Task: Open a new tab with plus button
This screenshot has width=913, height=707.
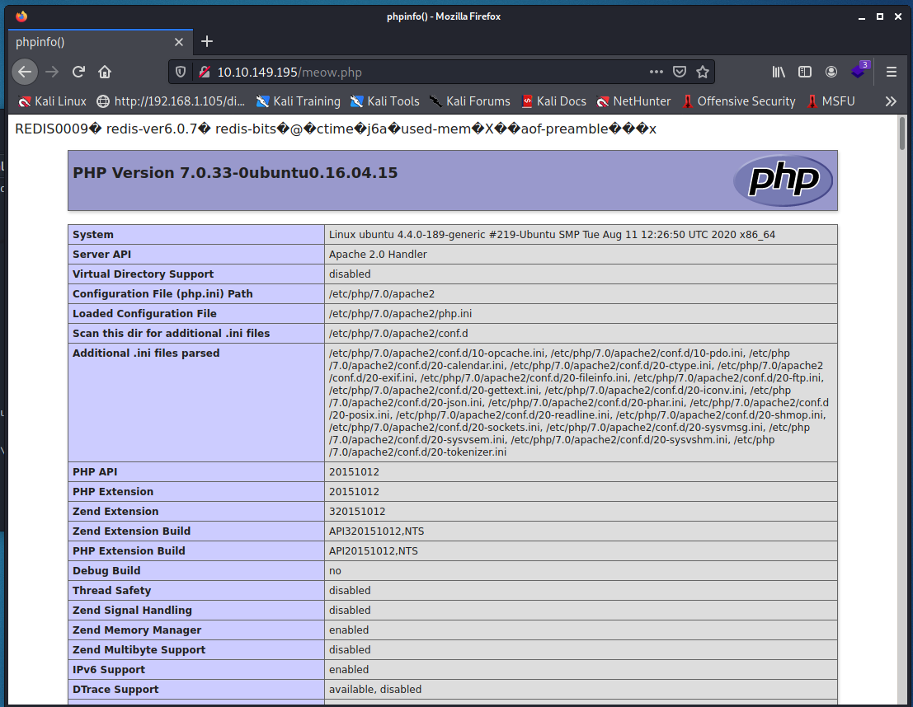Action: click(207, 41)
